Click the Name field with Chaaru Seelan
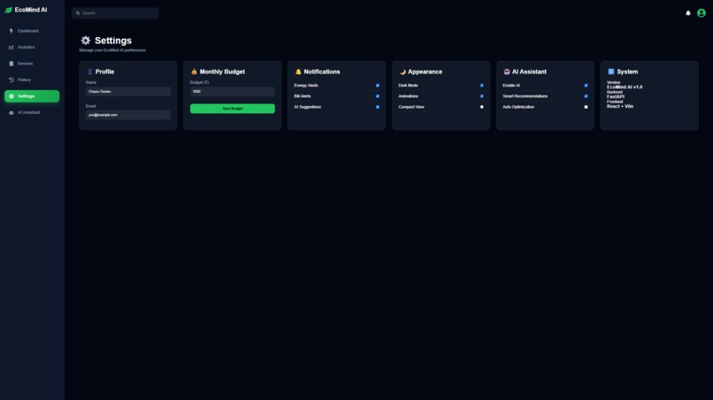Image resolution: width=713 pixels, height=400 pixels. [128, 91]
